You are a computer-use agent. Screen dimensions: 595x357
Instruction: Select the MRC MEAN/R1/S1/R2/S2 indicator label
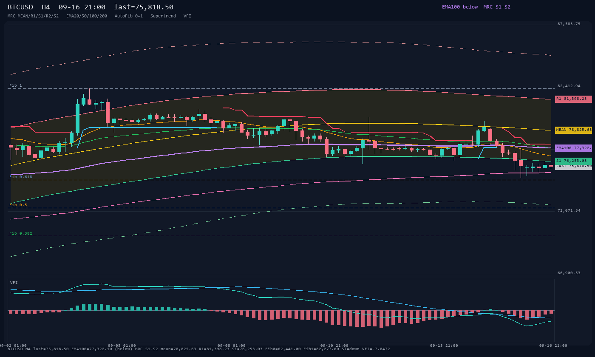pyautogui.click(x=33, y=16)
